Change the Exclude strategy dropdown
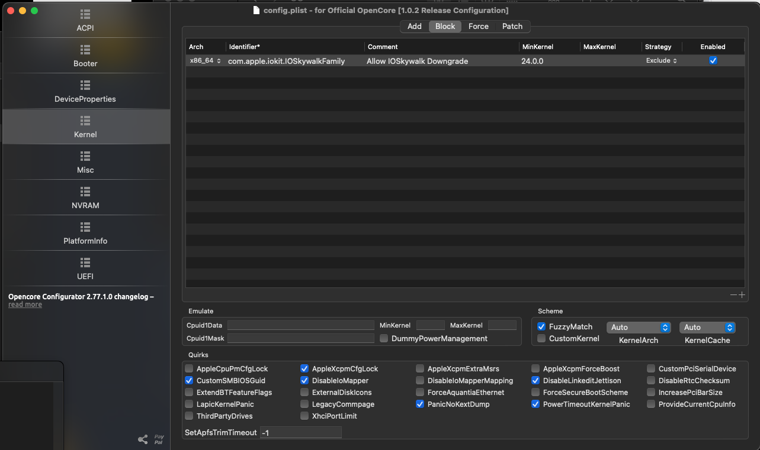The width and height of the screenshot is (760, 450). [661, 61]
